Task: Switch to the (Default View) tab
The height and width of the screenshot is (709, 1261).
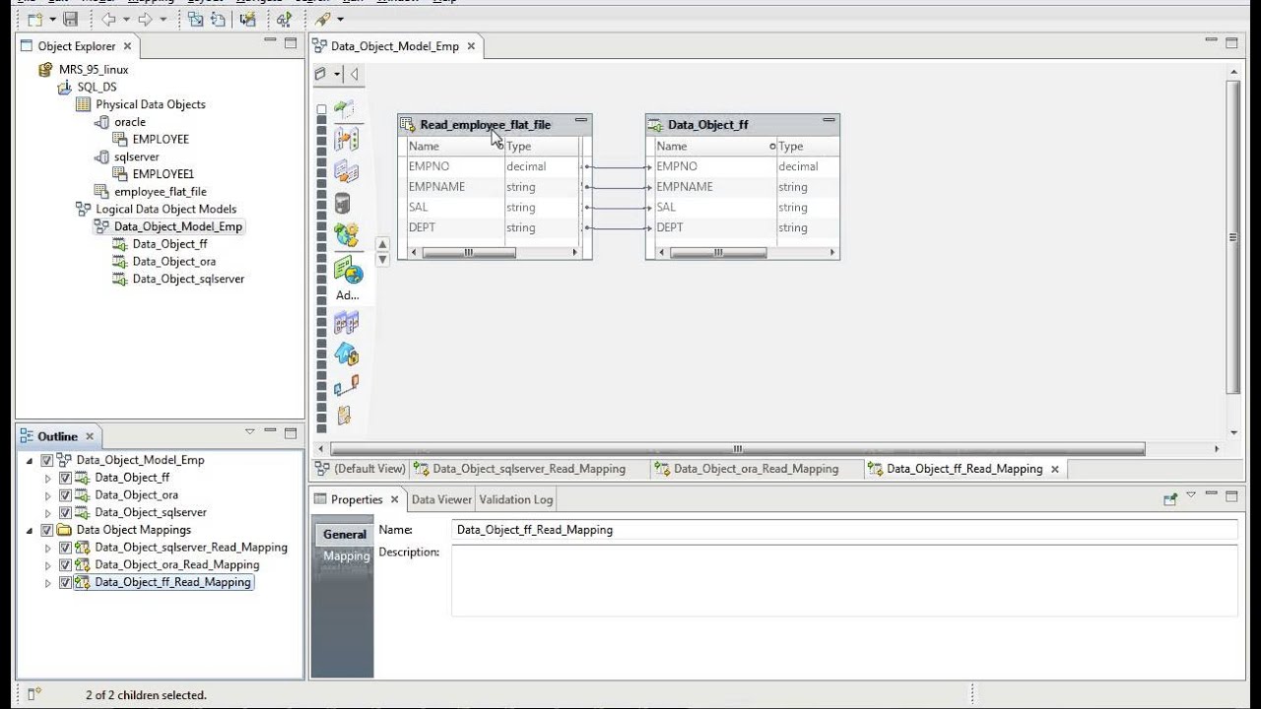Action: click(x=361, y=469)
